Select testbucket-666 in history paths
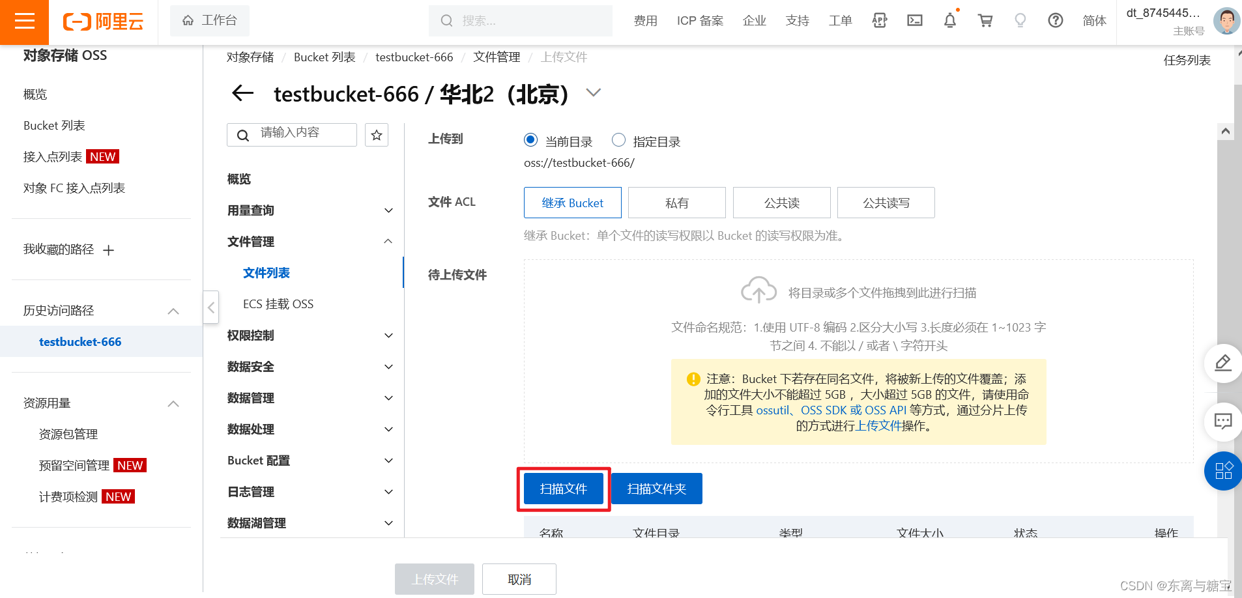The width and height of the screenshot is (1242, 598). point(80,342)
